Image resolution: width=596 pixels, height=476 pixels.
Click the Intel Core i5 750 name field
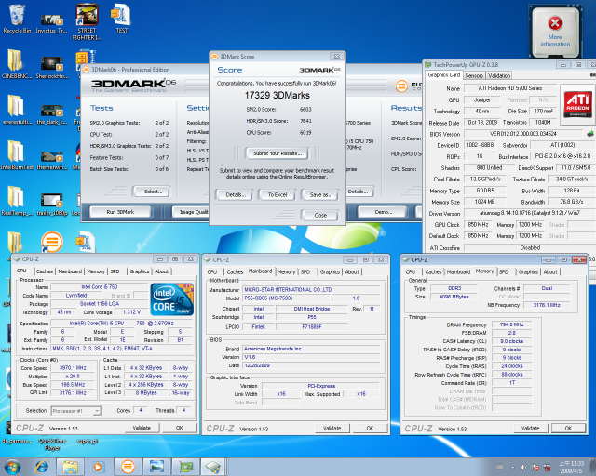click(100, 287)
